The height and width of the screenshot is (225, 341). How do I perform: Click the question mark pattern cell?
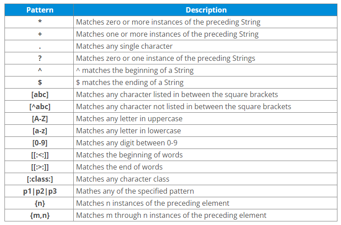[39, 58]
